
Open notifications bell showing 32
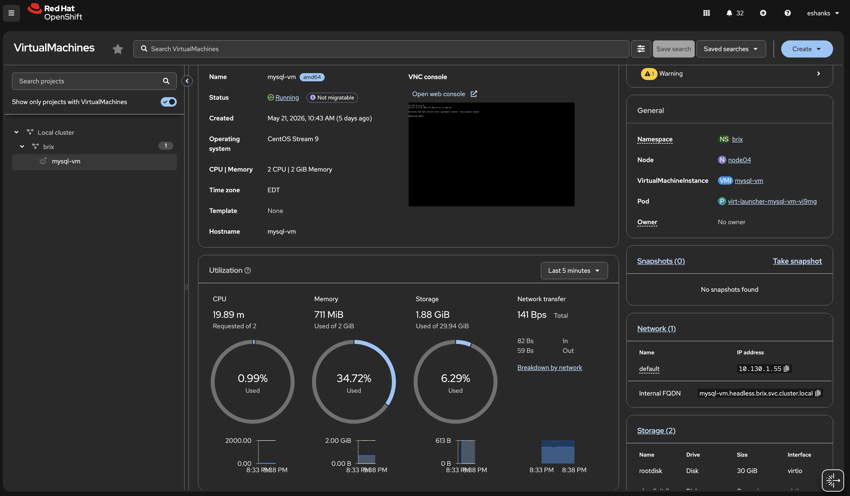tap(735, 13)
